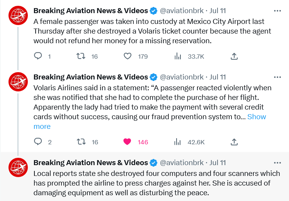Click Jul 11 timestamp on second tweet
This screenshot has width=289, height=201.
click(218, 77)
